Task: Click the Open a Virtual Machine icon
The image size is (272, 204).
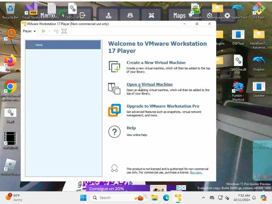Action: point(114,88)
